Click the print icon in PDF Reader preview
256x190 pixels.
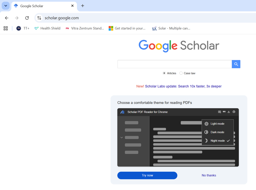(x=234, y=112)
